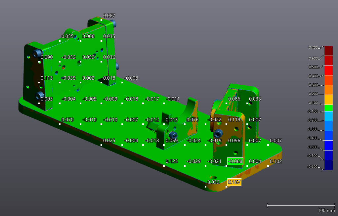Click the -0.700 legend scale value
Viewport: 338px width, 216px height.
313,167
